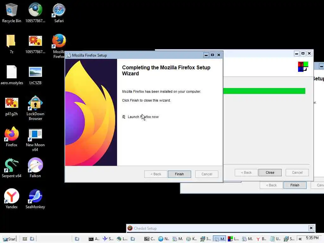Image resolution: width=324 pixels, height=243 pixels.
Task: Click the 5:35 PM taskbar clock
Action: click(x=312, y=238)
